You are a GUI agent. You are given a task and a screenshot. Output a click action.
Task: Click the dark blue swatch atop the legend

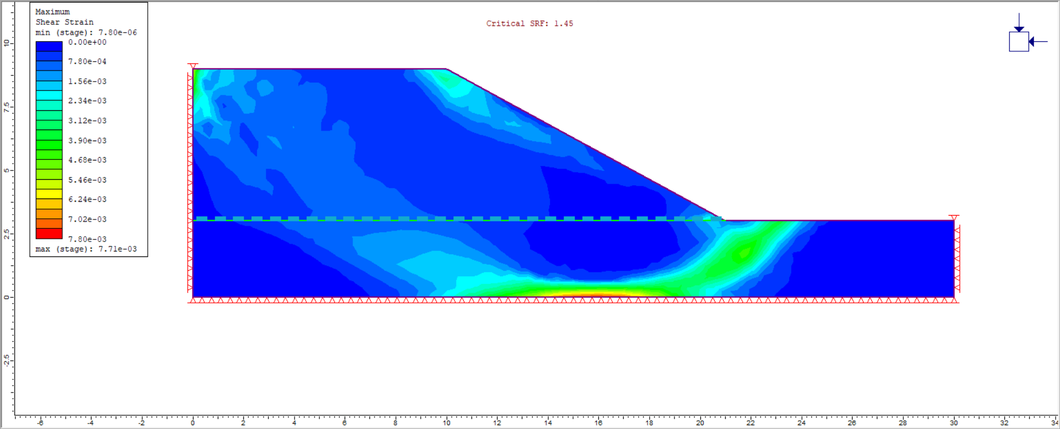(x=49, y=47)
